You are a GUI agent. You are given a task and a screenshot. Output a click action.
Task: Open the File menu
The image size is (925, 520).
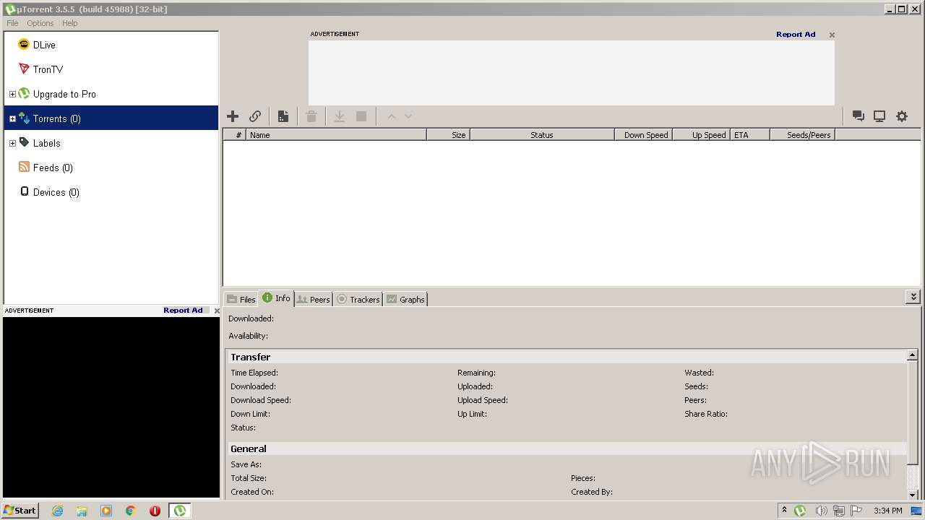pos(12,23)
